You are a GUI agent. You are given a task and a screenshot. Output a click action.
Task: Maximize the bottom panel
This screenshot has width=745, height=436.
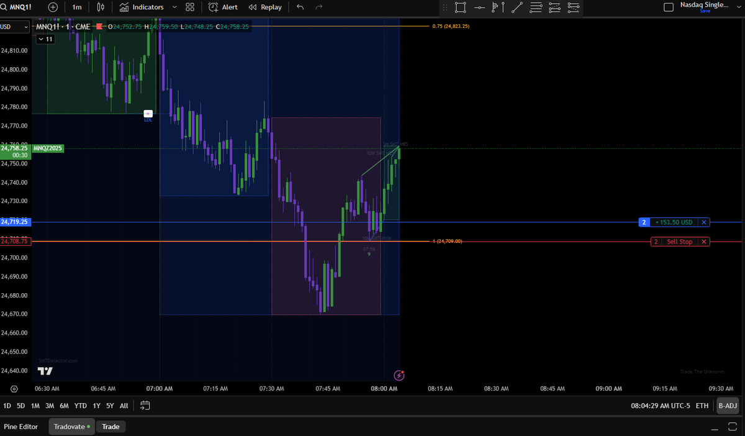733,427
